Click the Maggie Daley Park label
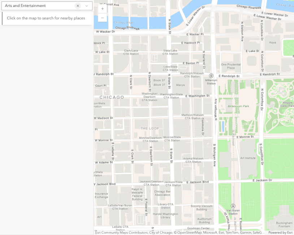Viewport: 294px width, 235px height. pyautogui.click(x=287, y=105)
